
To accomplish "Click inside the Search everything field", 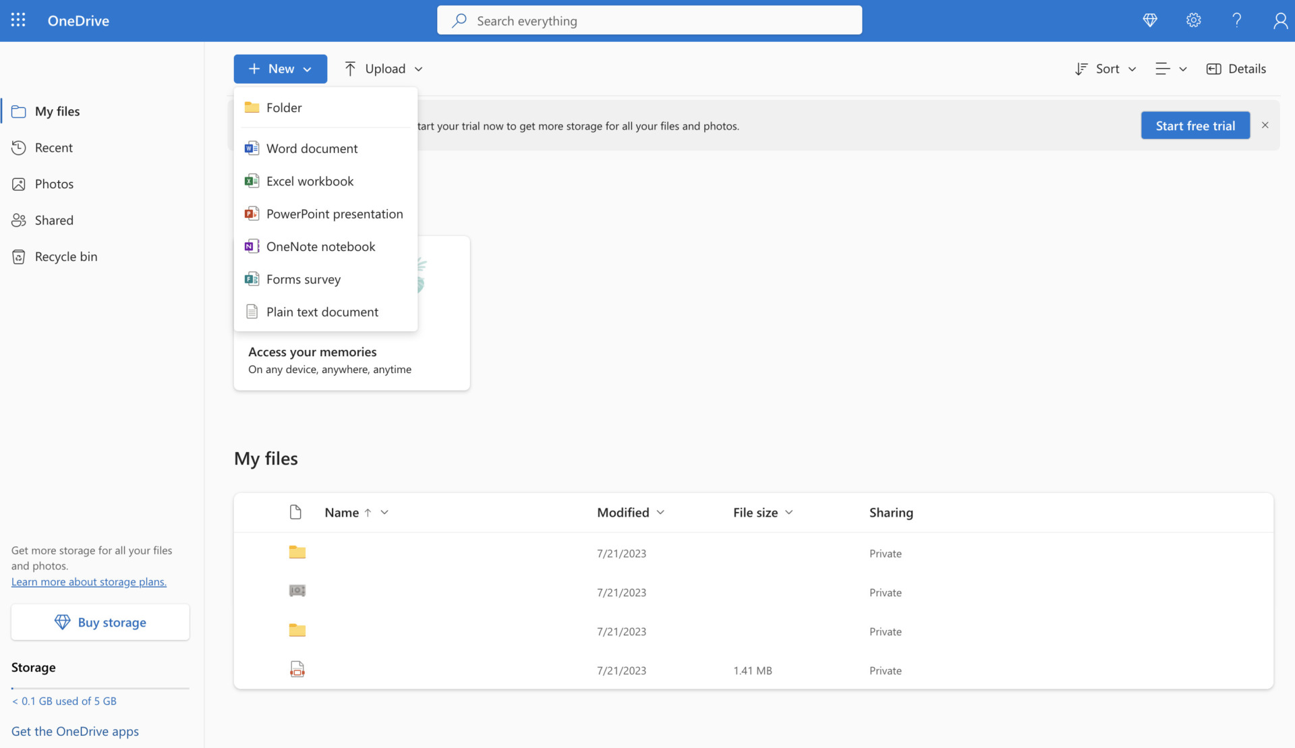I will 647,20.
